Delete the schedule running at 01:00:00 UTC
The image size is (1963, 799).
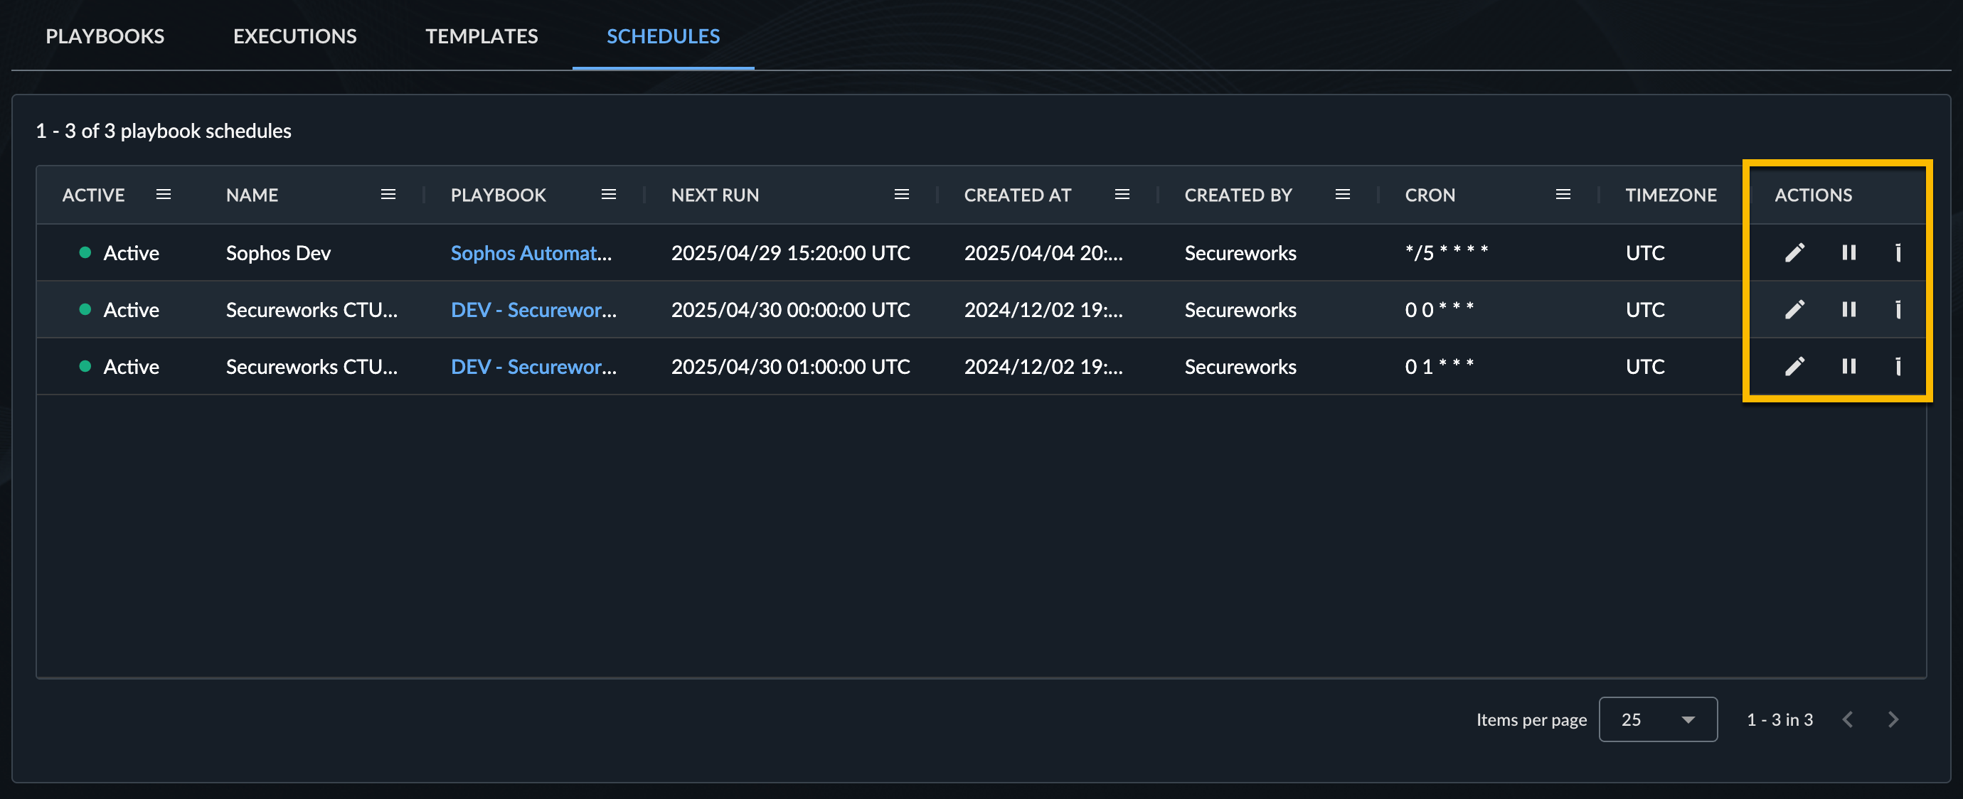pos(1898,366)
